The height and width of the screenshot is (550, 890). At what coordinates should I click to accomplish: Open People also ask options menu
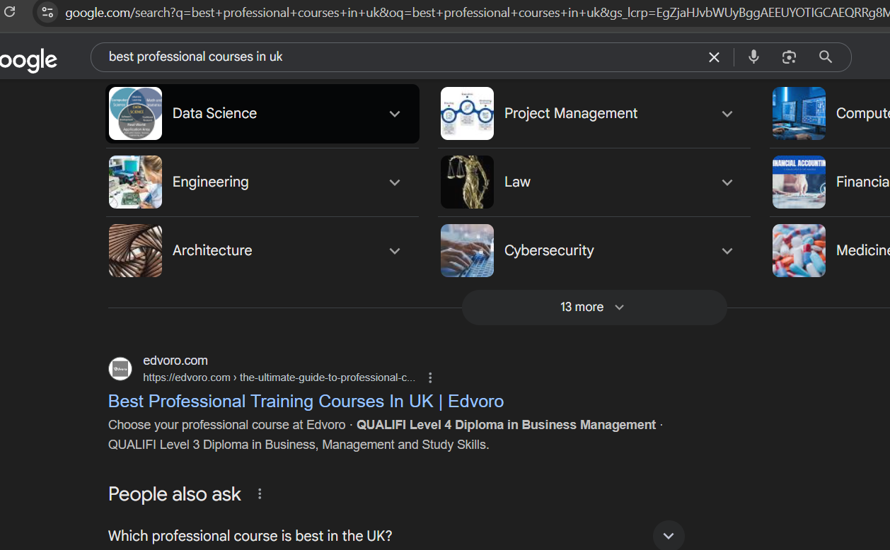coord(260,494)
